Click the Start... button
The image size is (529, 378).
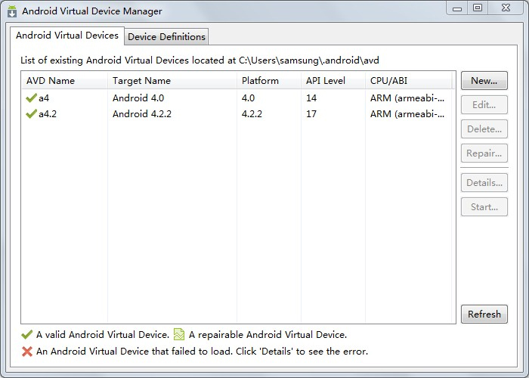[484, 207]
